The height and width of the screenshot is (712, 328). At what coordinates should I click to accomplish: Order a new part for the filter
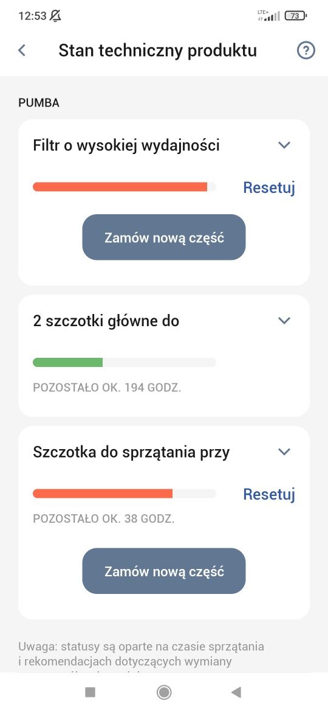[164, 237]
